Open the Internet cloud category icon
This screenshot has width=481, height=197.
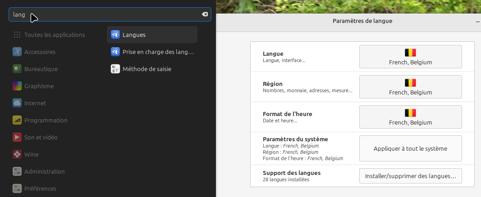pos(17,103)
